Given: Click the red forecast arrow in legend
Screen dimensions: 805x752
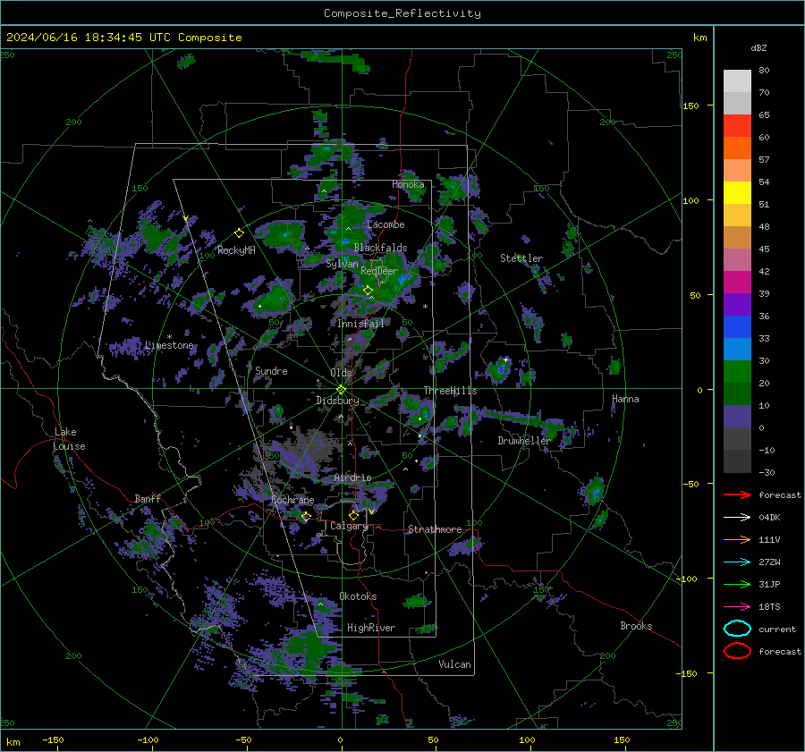Looking at the screenshot, I should pyautogui.click(x=737, y=494).
